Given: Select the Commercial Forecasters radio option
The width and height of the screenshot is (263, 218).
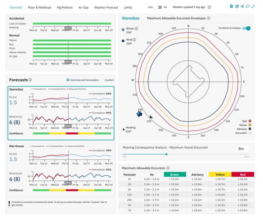Looking at the screenshot, I should [68, 80].
